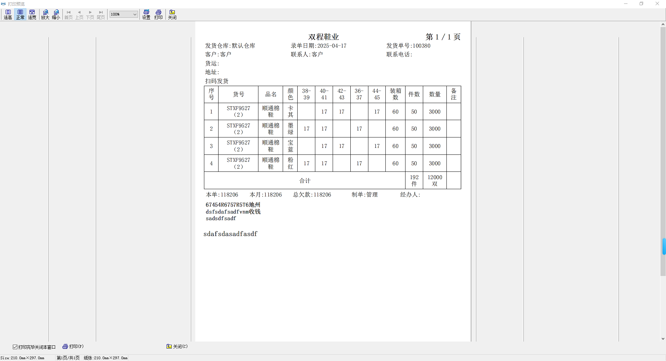
Task: Click the 192件 total cell
Action: 414,180
